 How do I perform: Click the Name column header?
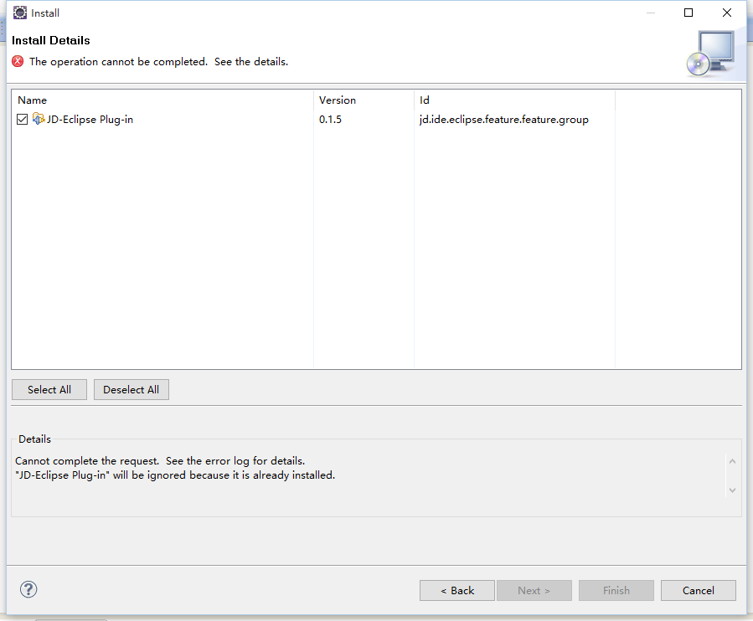(x=32, y=100)
